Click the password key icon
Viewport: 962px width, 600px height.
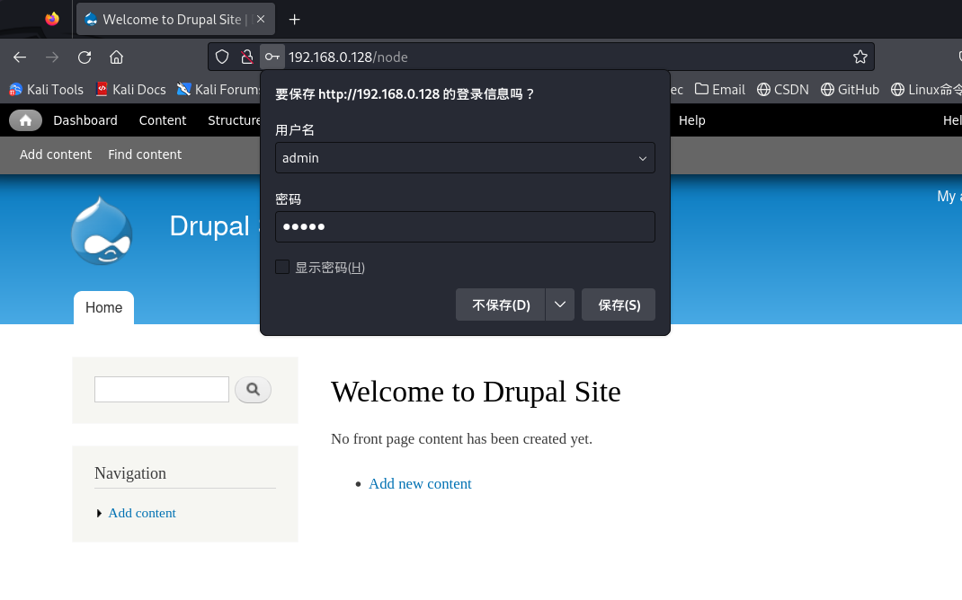coord(272,57)
